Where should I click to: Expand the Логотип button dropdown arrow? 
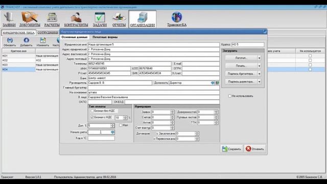click(259, 58)
